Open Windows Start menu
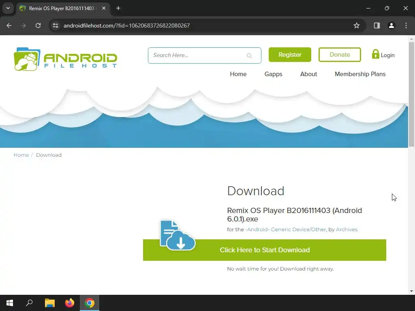This screenshot has height=311, width=415. (x=10, y=303)
